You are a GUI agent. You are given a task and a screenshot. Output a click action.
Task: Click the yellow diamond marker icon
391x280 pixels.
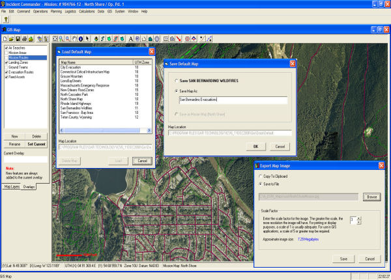point(96,39)
